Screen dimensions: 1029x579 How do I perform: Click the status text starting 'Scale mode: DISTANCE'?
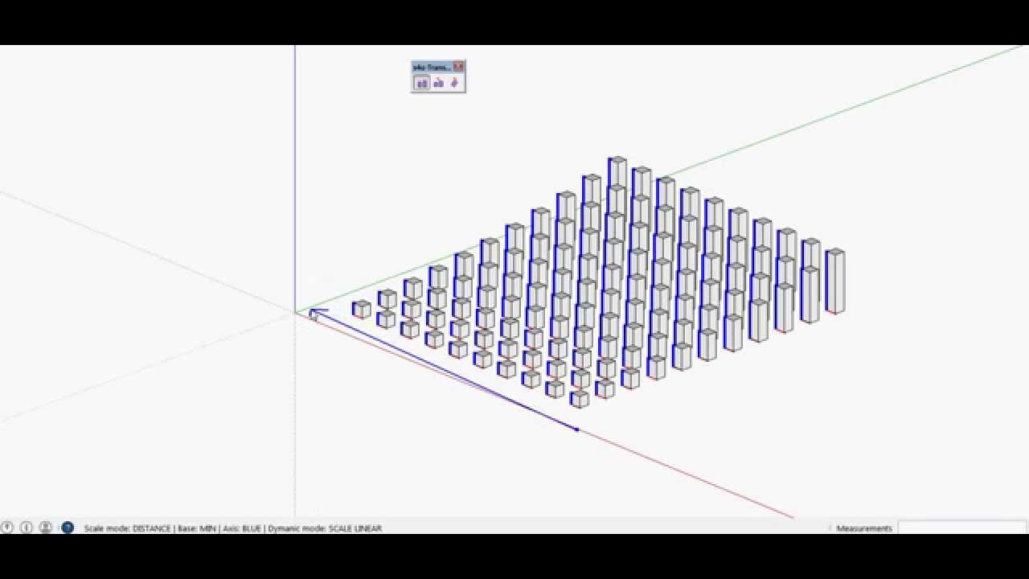pyautogui.click(x=233, y=528)
